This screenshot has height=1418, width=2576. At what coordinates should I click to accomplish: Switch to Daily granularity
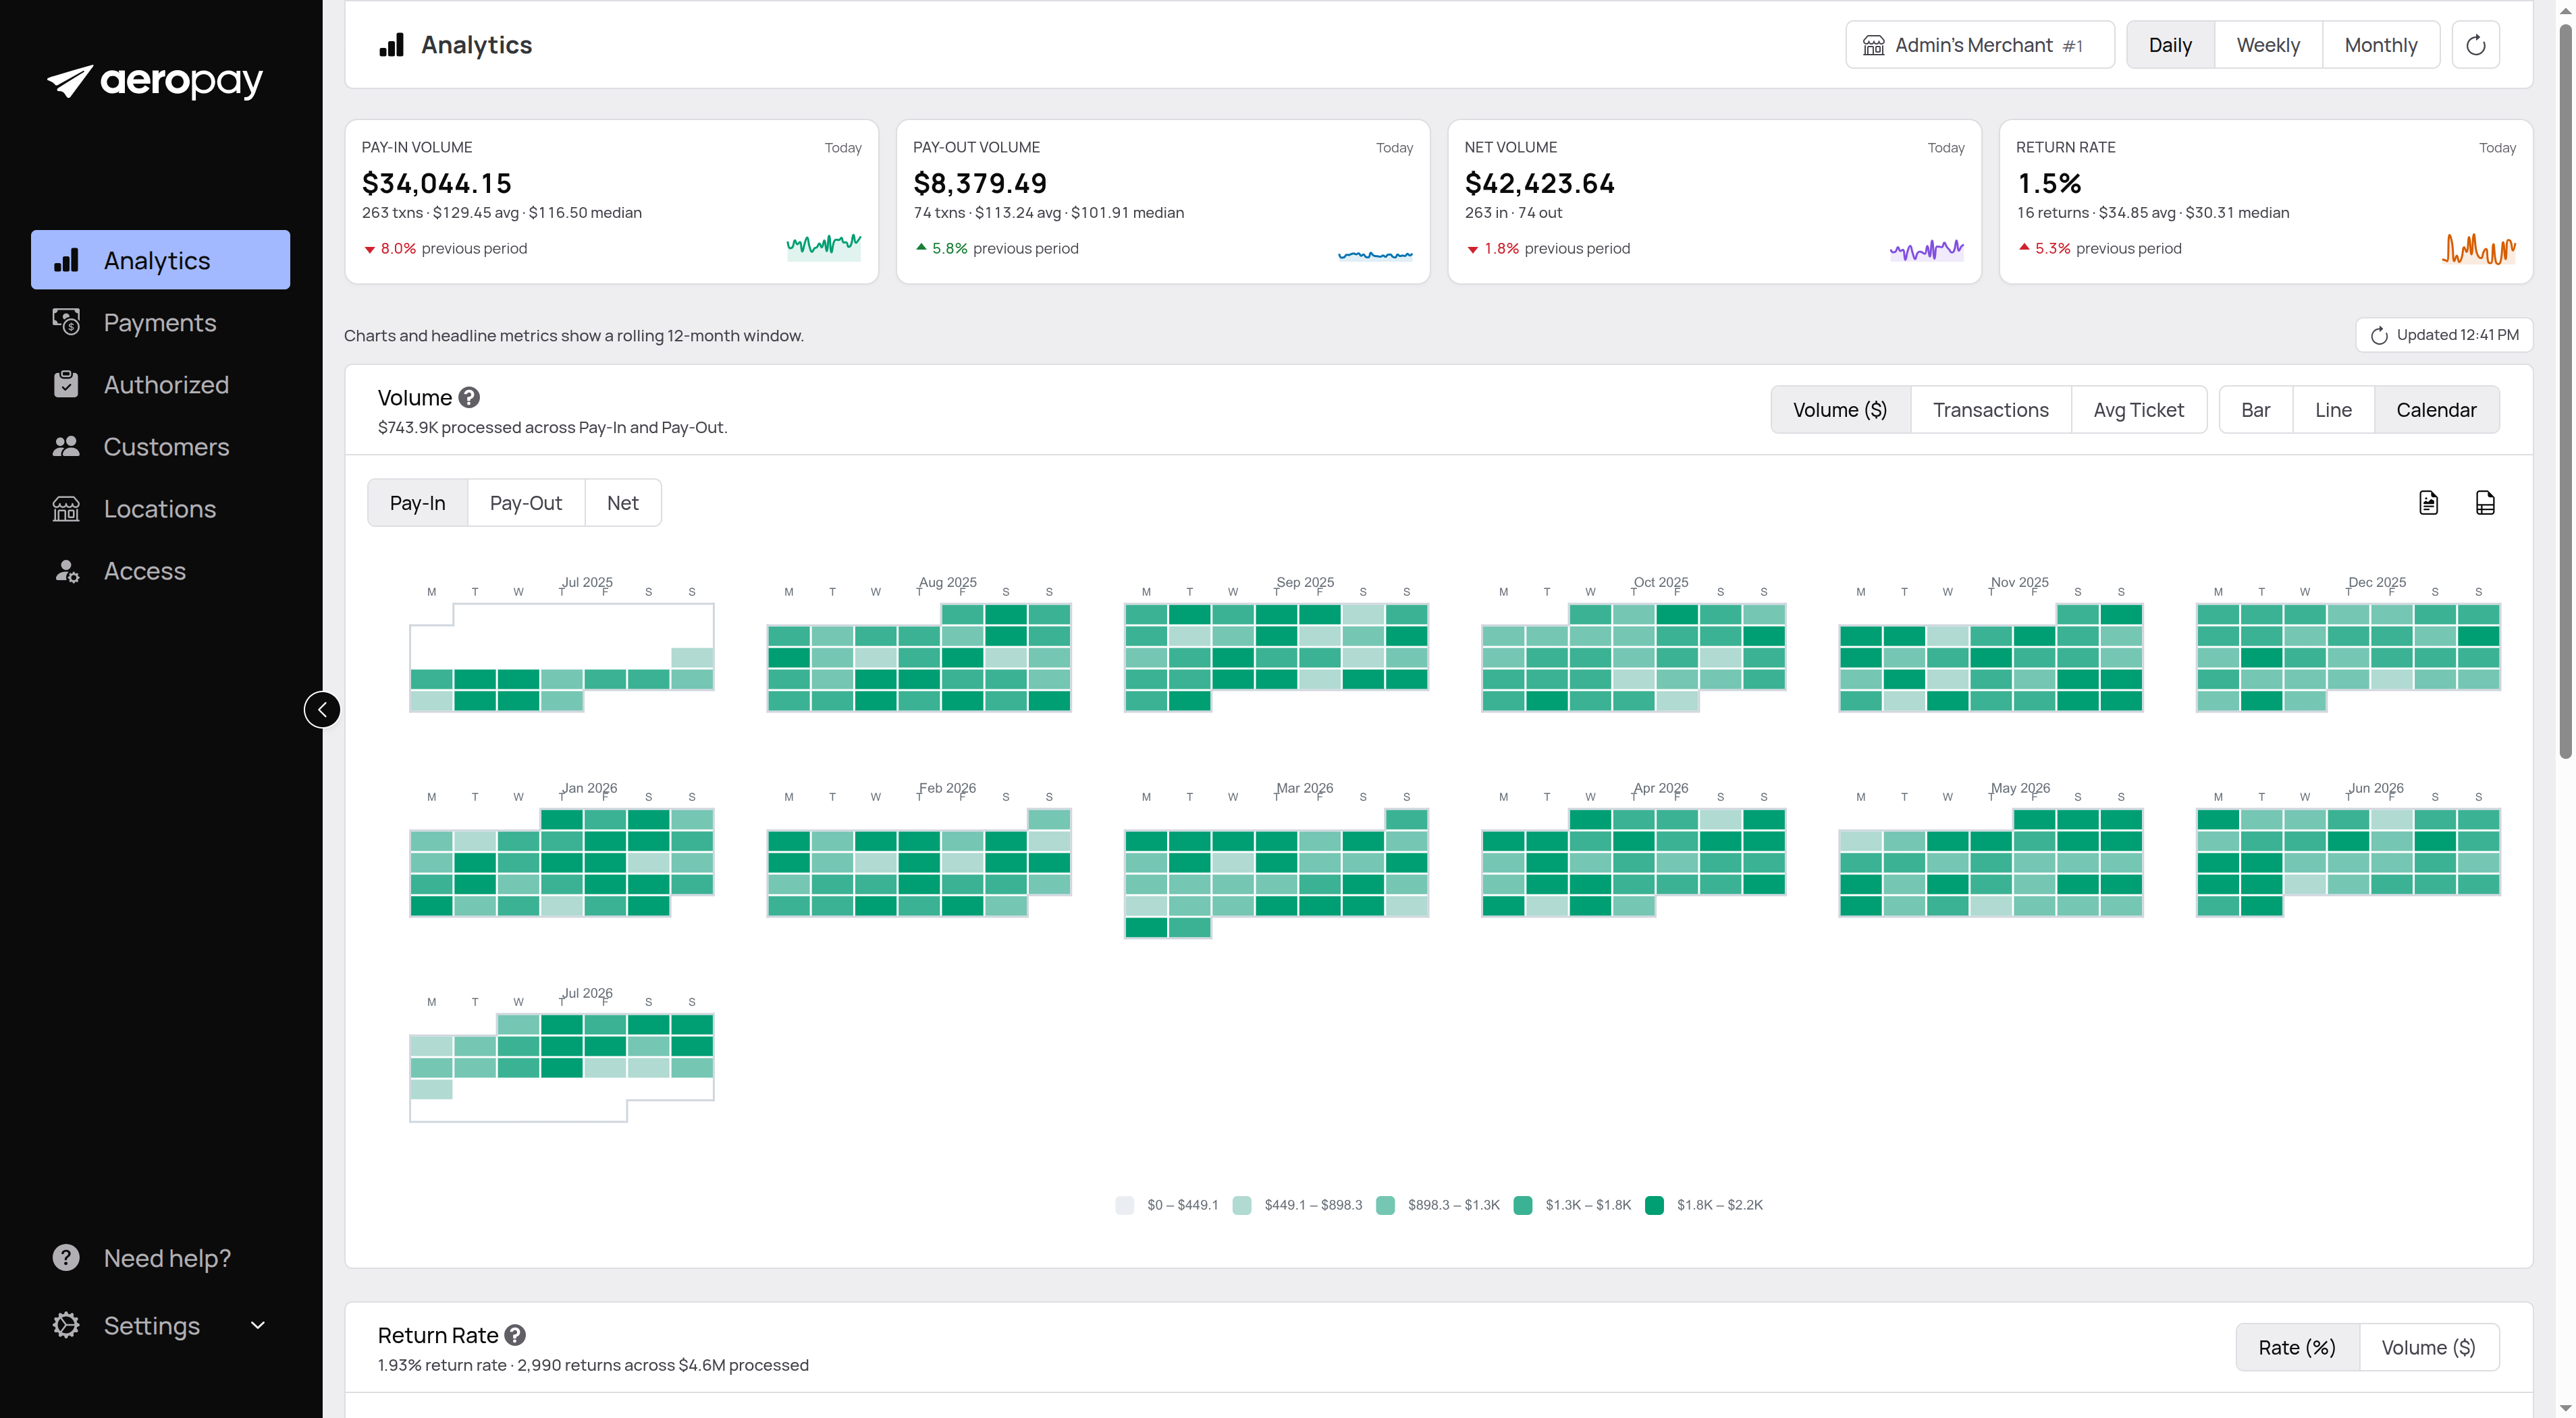click(2170, 45)
